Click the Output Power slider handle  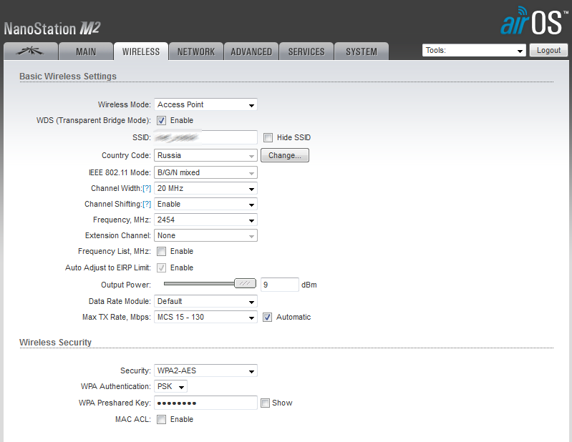pos(245,283)
